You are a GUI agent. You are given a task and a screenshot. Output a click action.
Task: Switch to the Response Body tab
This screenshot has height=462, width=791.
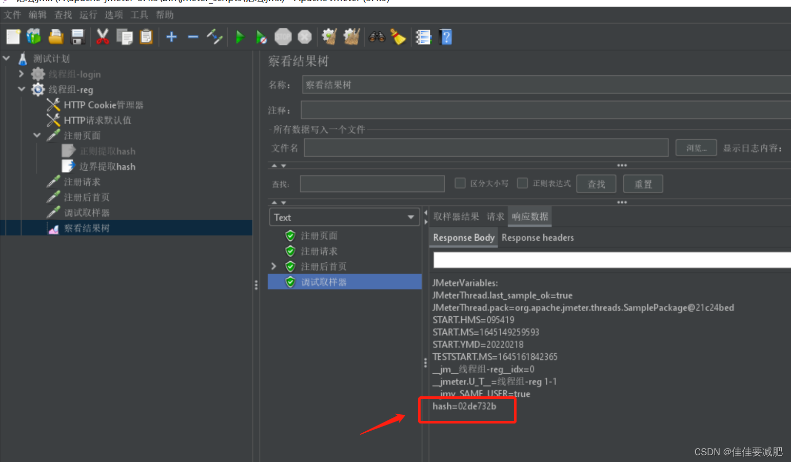[464, 238]
